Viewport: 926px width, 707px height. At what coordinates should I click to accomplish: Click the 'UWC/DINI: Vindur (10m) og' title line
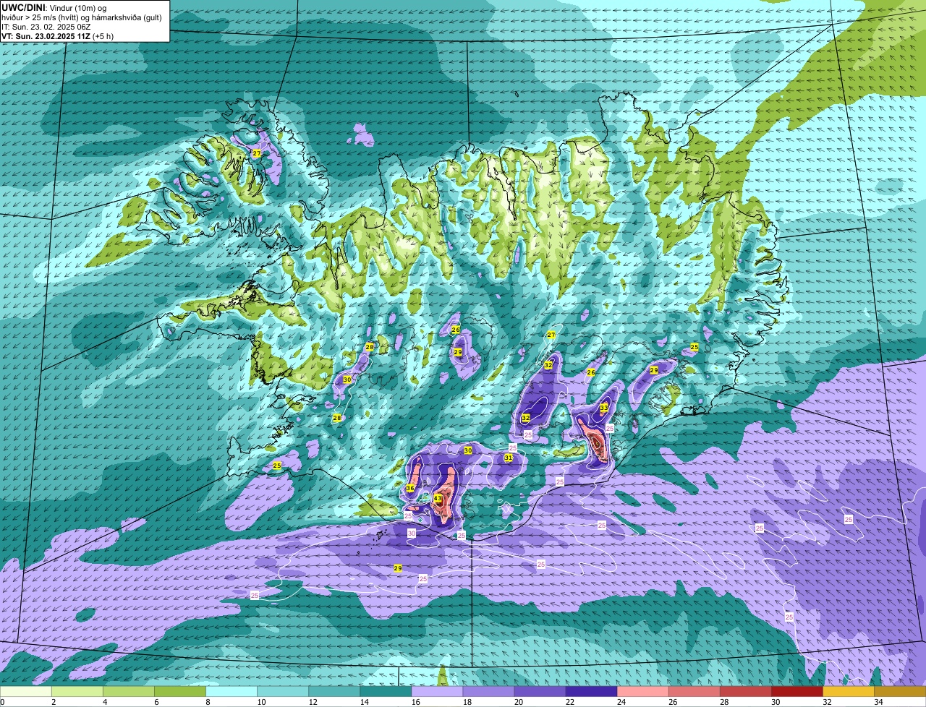tap(54, 7)
